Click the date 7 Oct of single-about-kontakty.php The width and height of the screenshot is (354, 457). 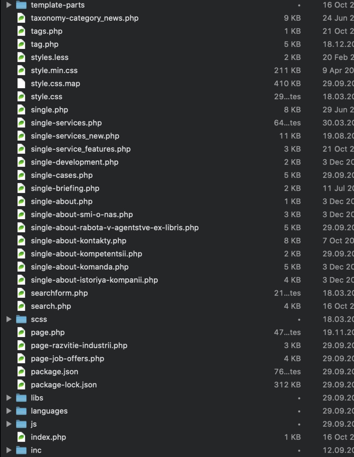click(x=338, y=241)
